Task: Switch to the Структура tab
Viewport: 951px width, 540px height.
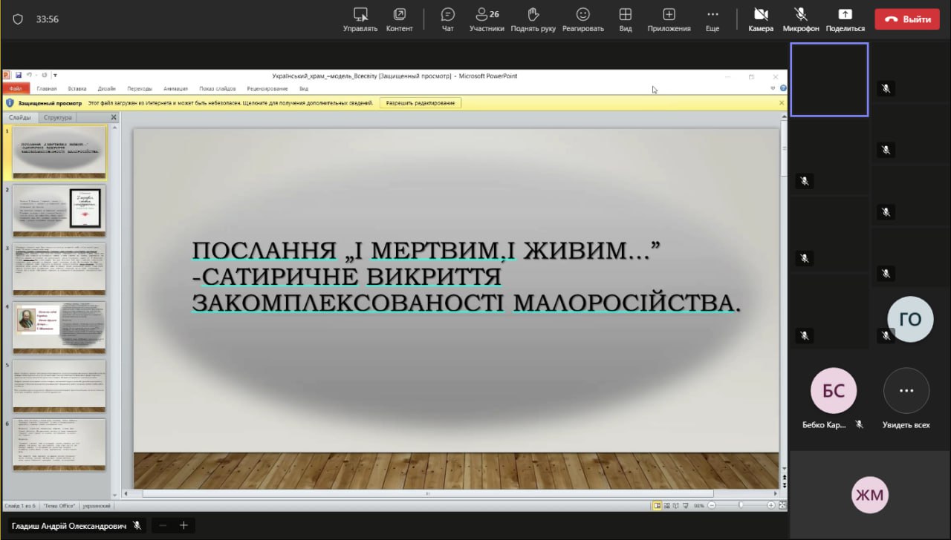Action: (x=58, y=117)
